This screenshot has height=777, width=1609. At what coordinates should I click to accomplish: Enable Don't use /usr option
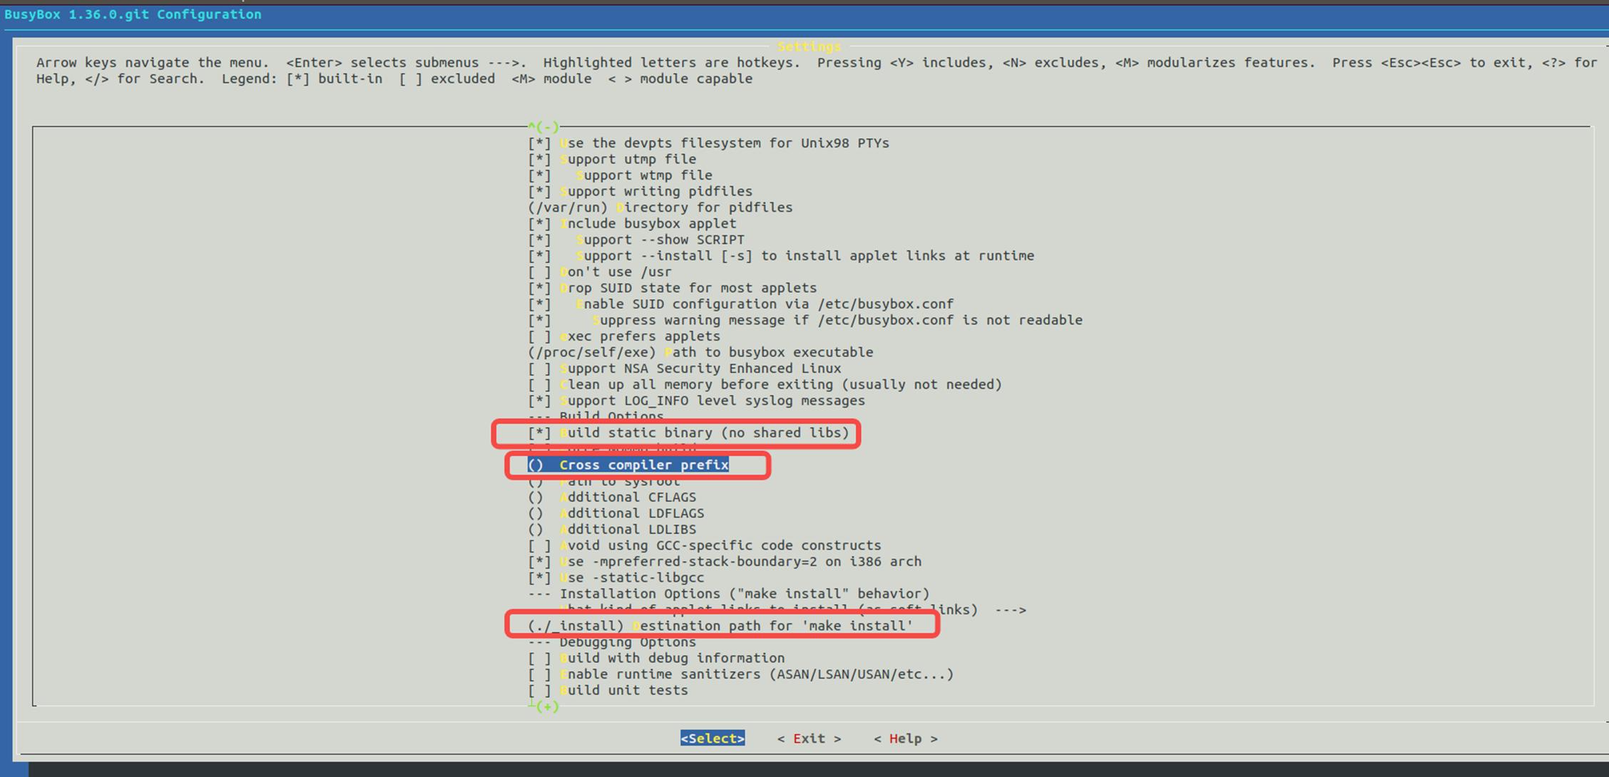click(599, 272)
